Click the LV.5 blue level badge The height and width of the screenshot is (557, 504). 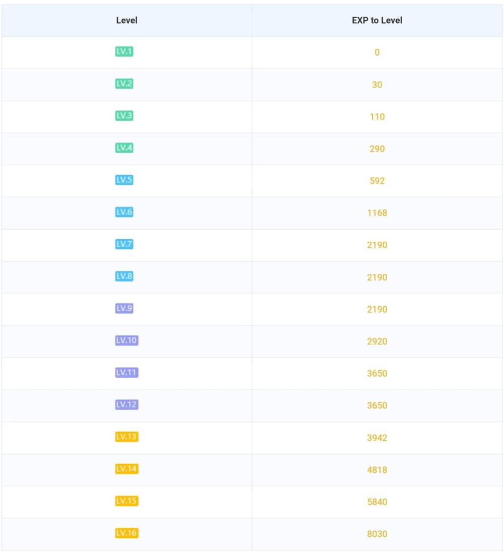(x=124, y=180)
